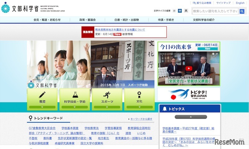Click the lightbulb icon beside トレンドキーワード
The width and height of the screenshot is (249, 149).
pyautogui.click(x=30, y=118)
